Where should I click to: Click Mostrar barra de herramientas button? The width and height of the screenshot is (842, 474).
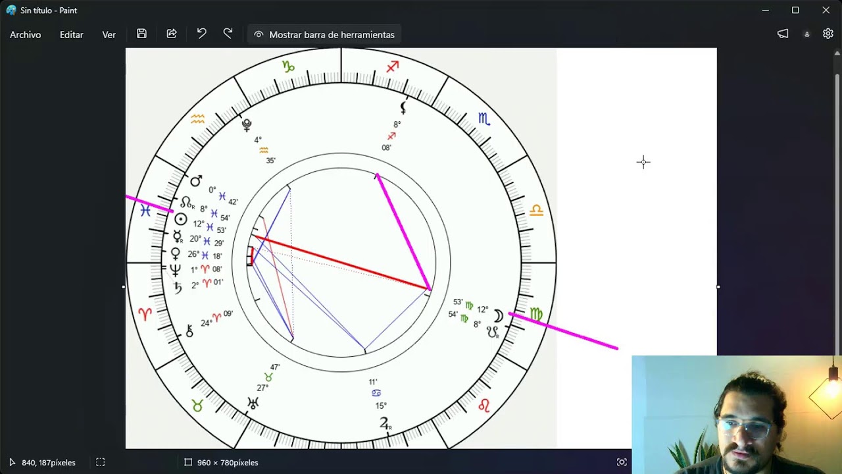[324, 35]
